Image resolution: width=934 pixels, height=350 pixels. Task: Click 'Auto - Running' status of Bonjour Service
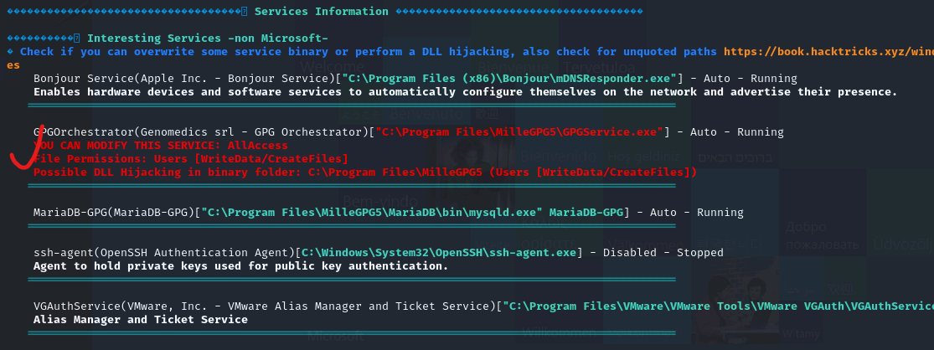[x=750, y=79]
